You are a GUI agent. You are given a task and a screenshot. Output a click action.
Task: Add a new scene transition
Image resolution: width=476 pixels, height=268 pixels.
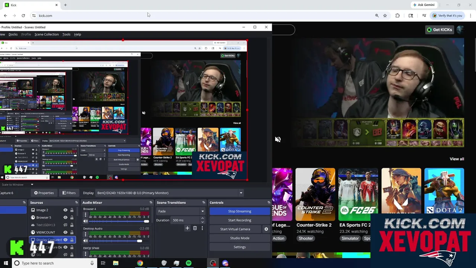pyautogui.click(x=187, y=228)
